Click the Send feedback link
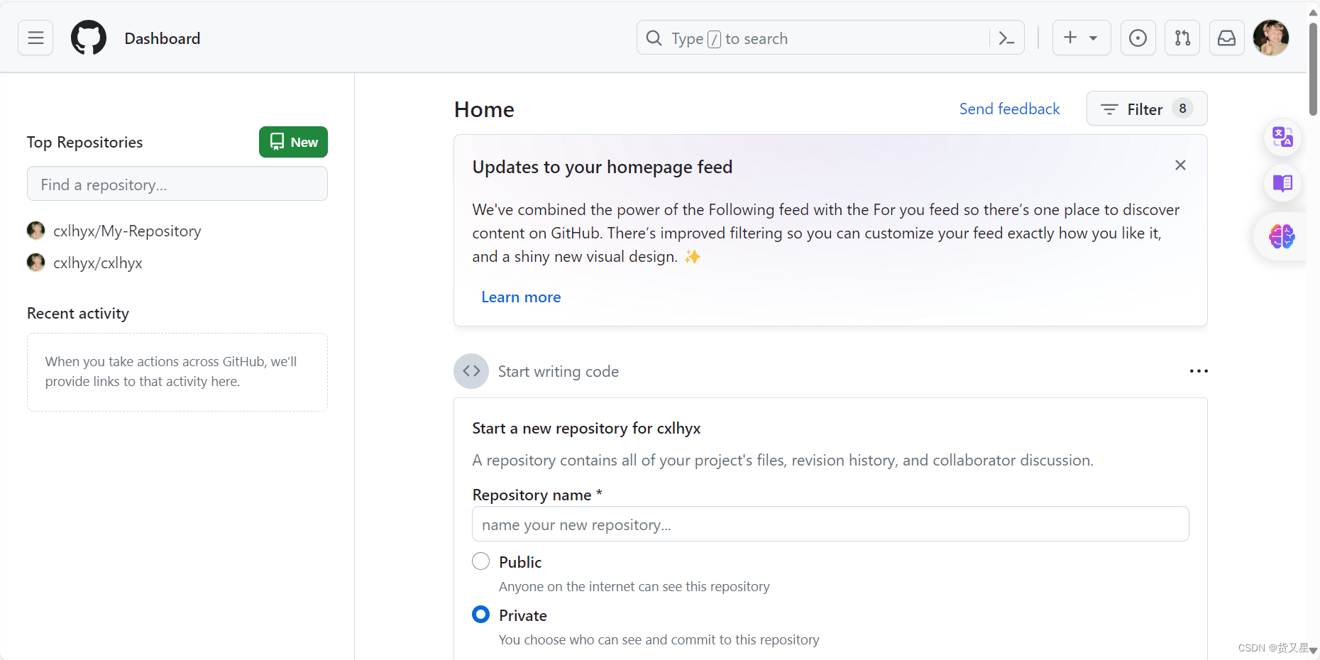This screenshot has width=1320, height=660. 1009,109
